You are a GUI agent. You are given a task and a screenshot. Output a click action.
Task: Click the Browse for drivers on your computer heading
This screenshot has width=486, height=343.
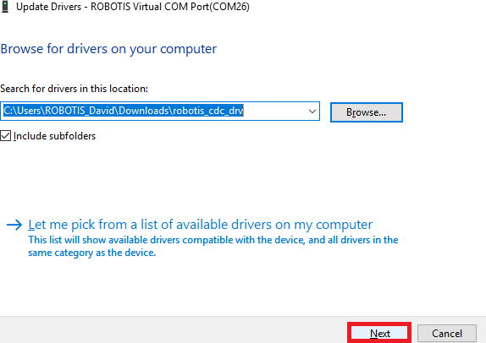pyautogui.click(x=108, y=49)
